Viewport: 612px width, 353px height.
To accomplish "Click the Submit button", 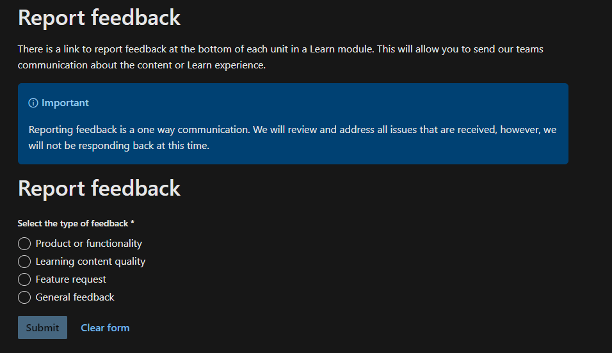I will (x=42, y=327).
